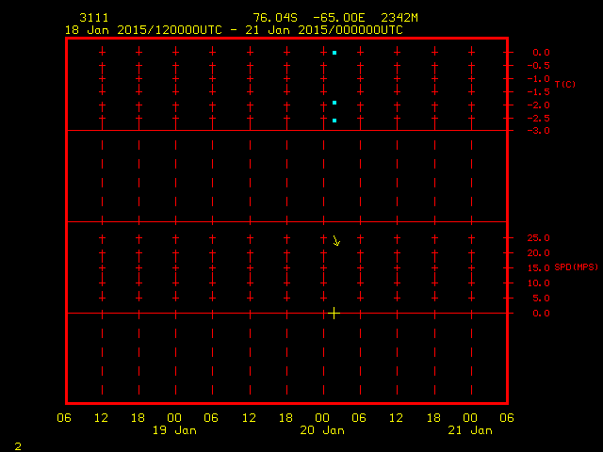
Task: Select the cyan temperature point at 0.0 C
Action: point(334,53)
